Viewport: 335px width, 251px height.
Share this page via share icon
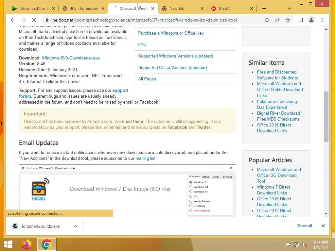(x=277, y=20)
